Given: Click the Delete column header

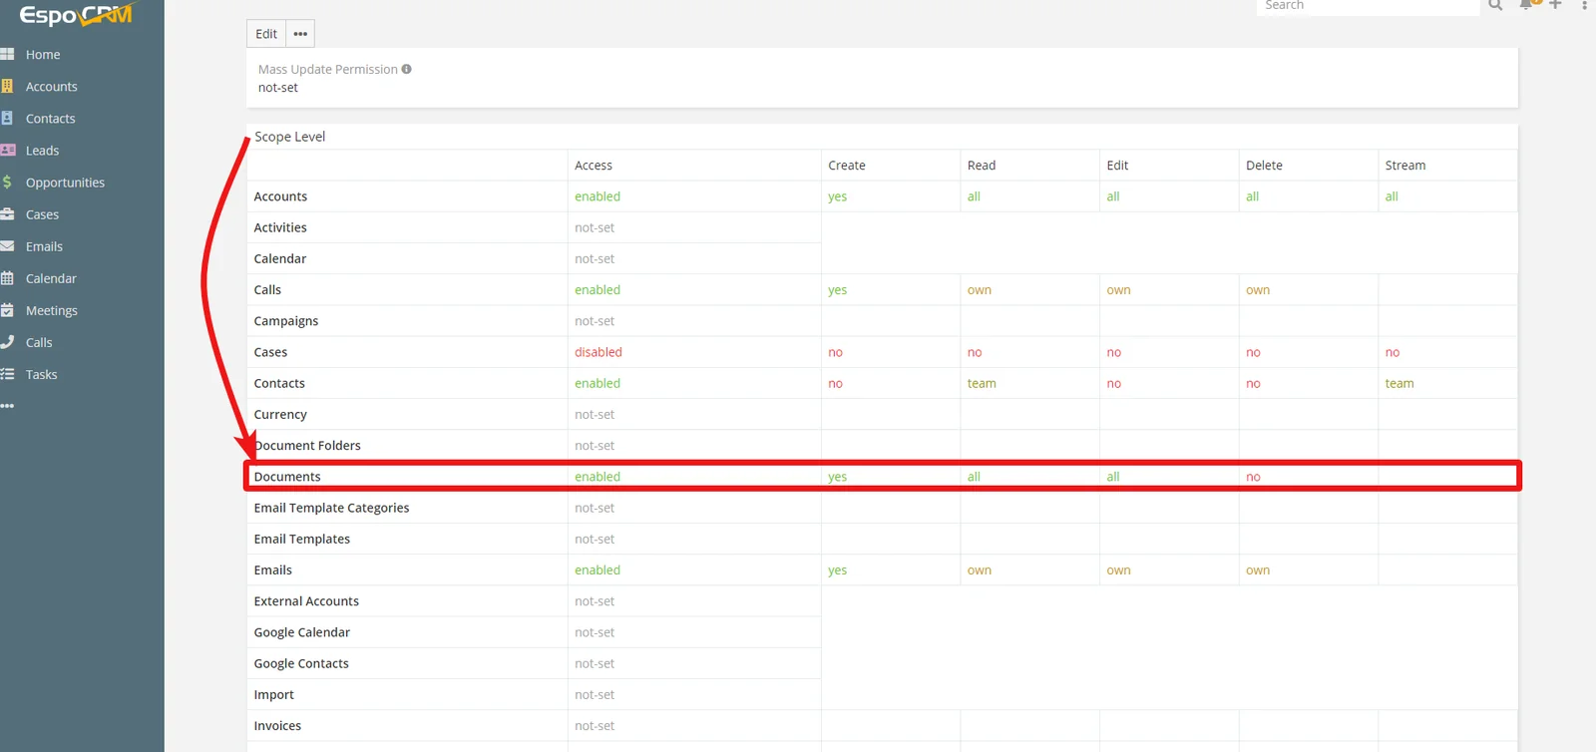Looking at the screenshot, I should pos(1264,166).
